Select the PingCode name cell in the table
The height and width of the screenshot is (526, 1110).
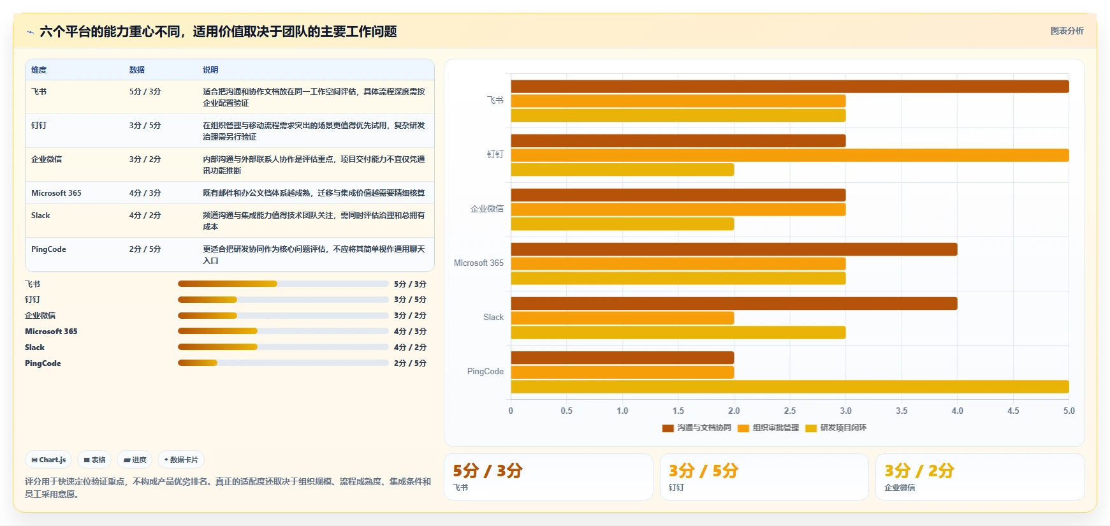point(48,249)
